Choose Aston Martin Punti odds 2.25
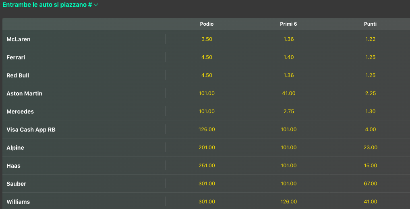Screen dimensions: 410x209 [x=370, y=93]
